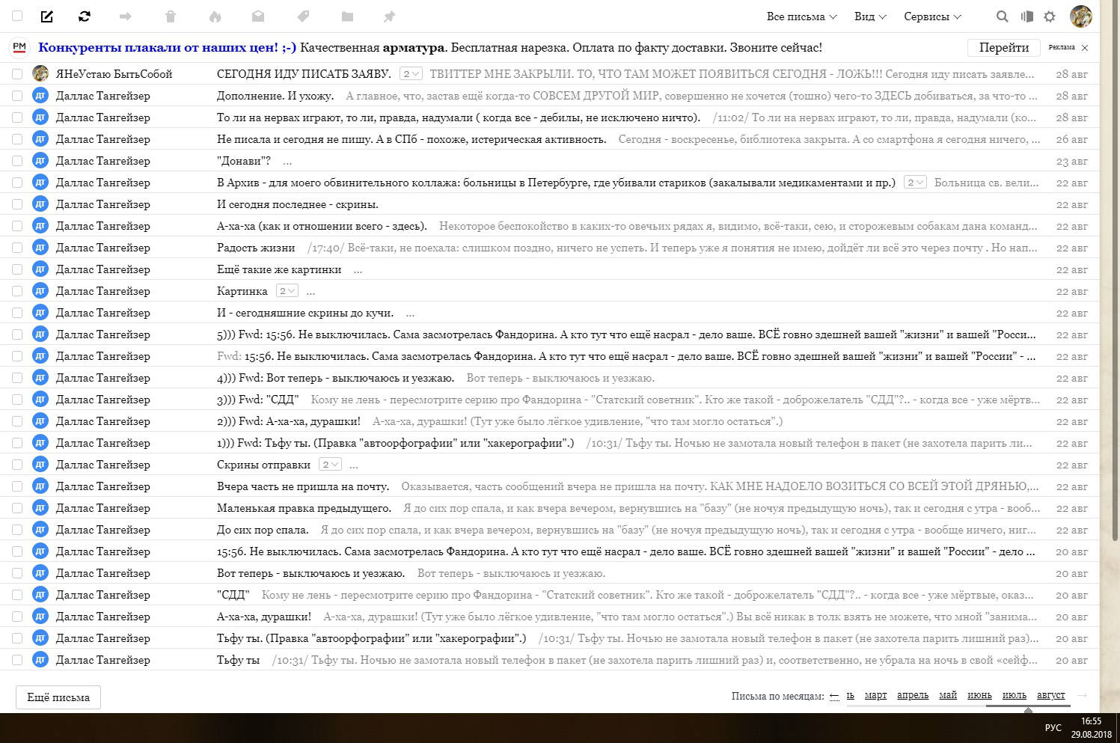This screenshot has width=1120, height=743.
Task: Jump to июль in months navigation
Action: tap(1014, 695)
